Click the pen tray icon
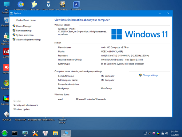Image resolution: width=182 pixels, height=137 pixels. (150, 133)
